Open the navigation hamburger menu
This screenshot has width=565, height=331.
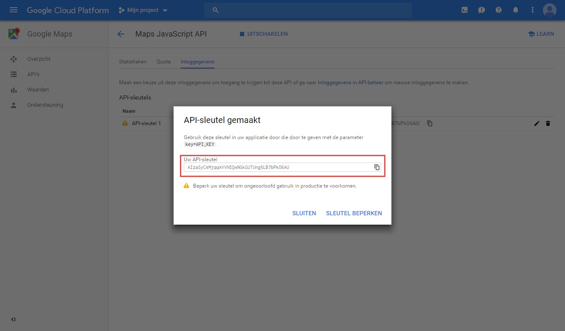click(x=14, y=9)
